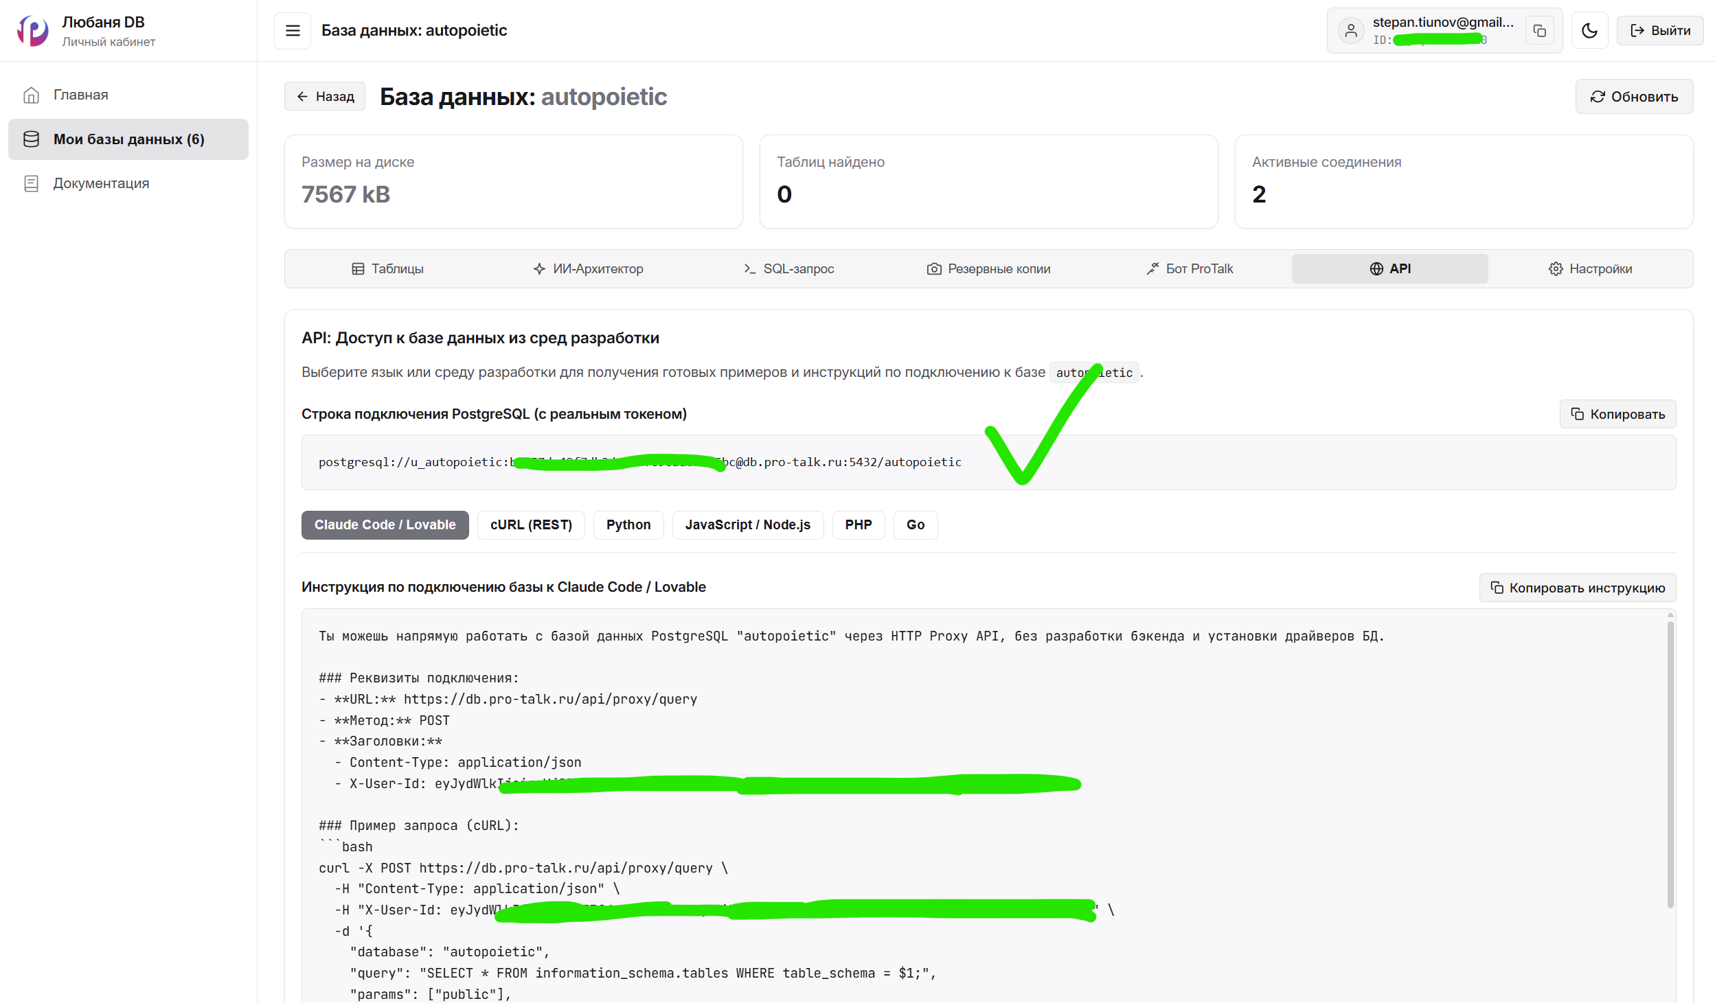This screenshot has height=1003, width=1715.
Task: Click Копировать инструкцию button
Action: pyautogui.click(x=1578, y=588)
